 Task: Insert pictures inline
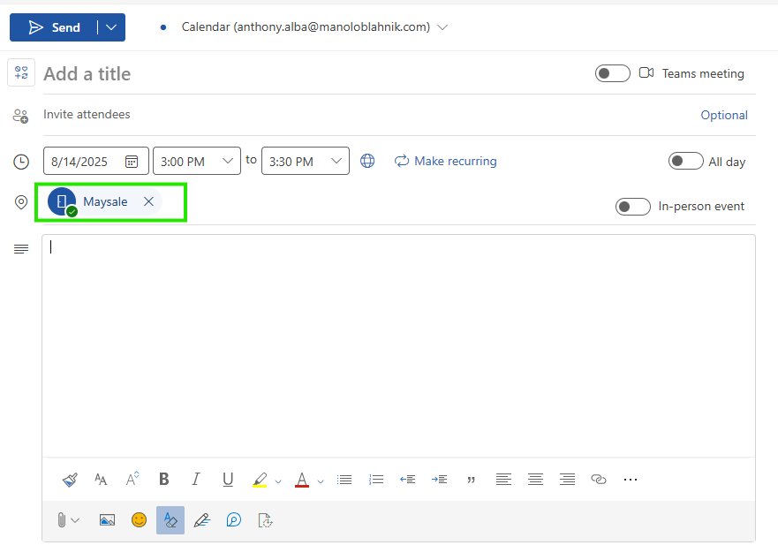click(107, 520)
